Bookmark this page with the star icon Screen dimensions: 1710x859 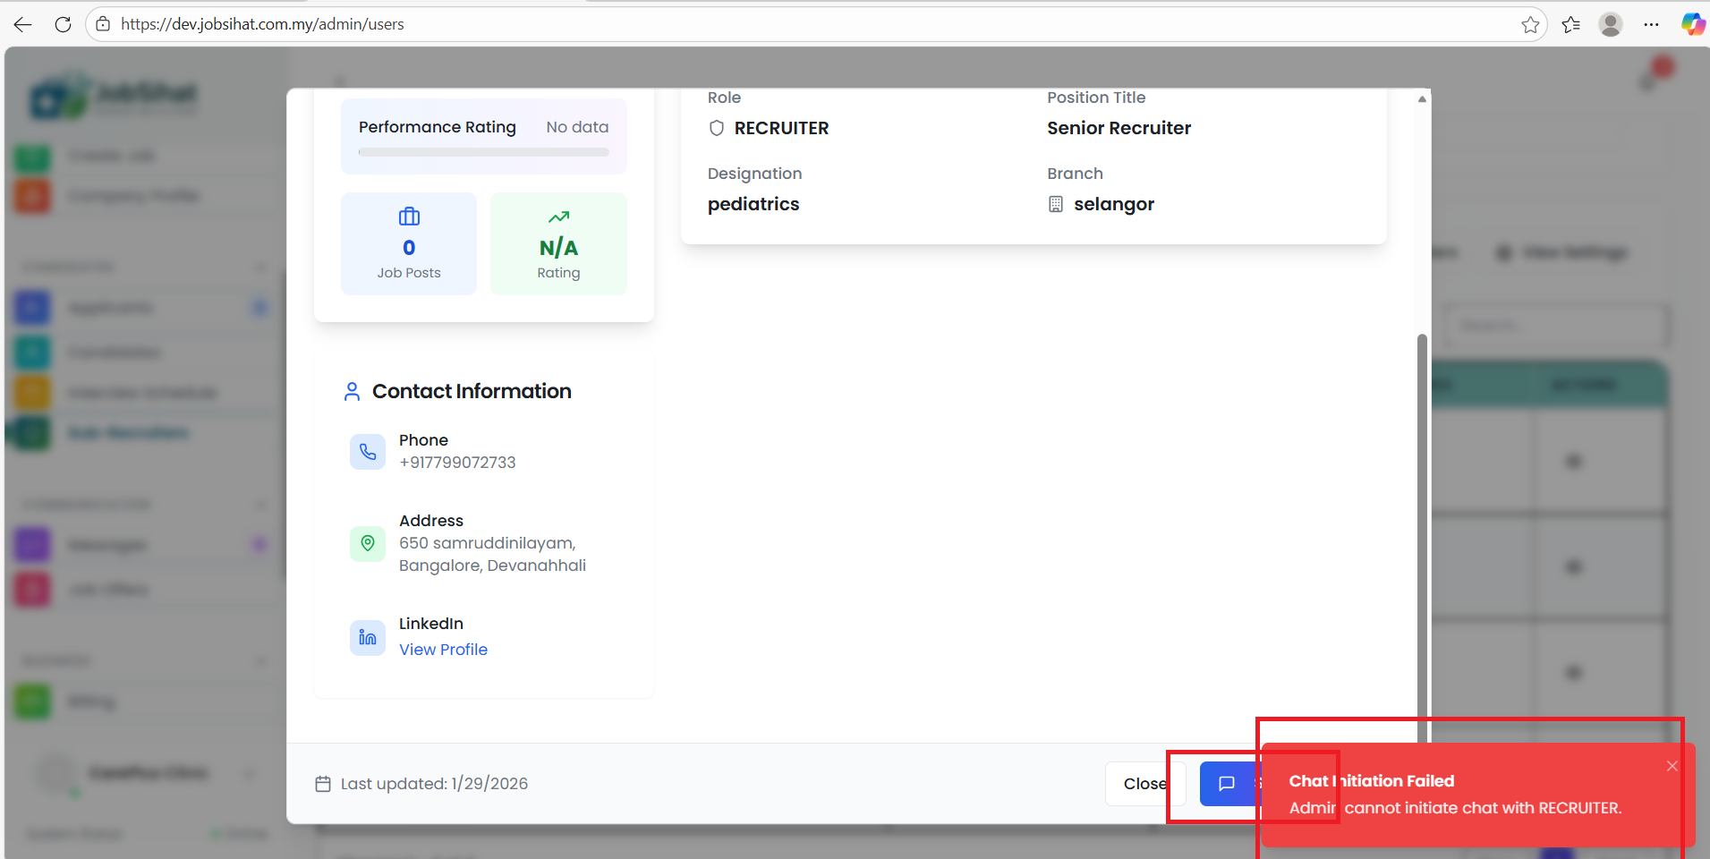pyautogui.click(x=1530, y=24)
